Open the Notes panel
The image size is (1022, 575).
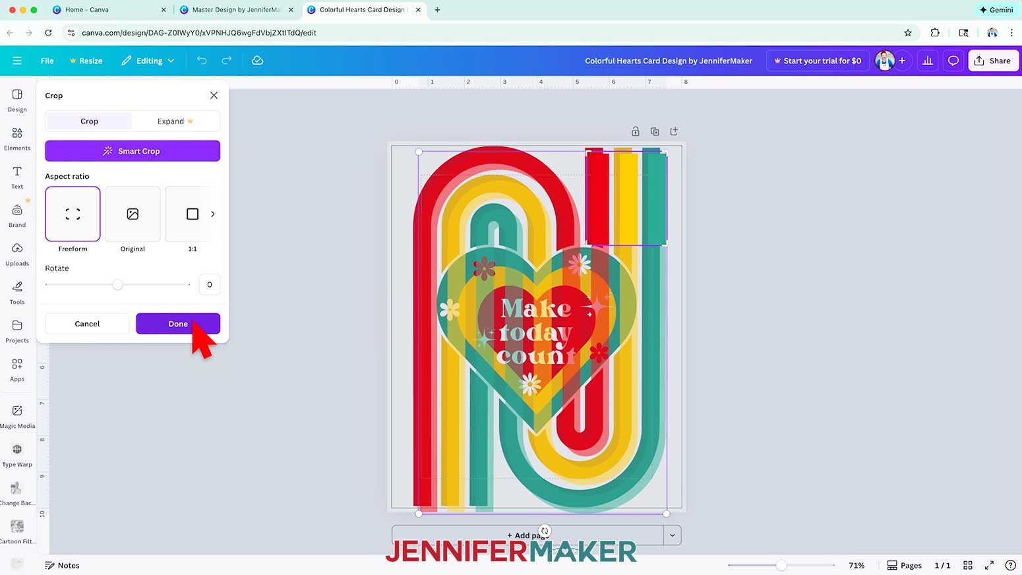click(62, 565)
